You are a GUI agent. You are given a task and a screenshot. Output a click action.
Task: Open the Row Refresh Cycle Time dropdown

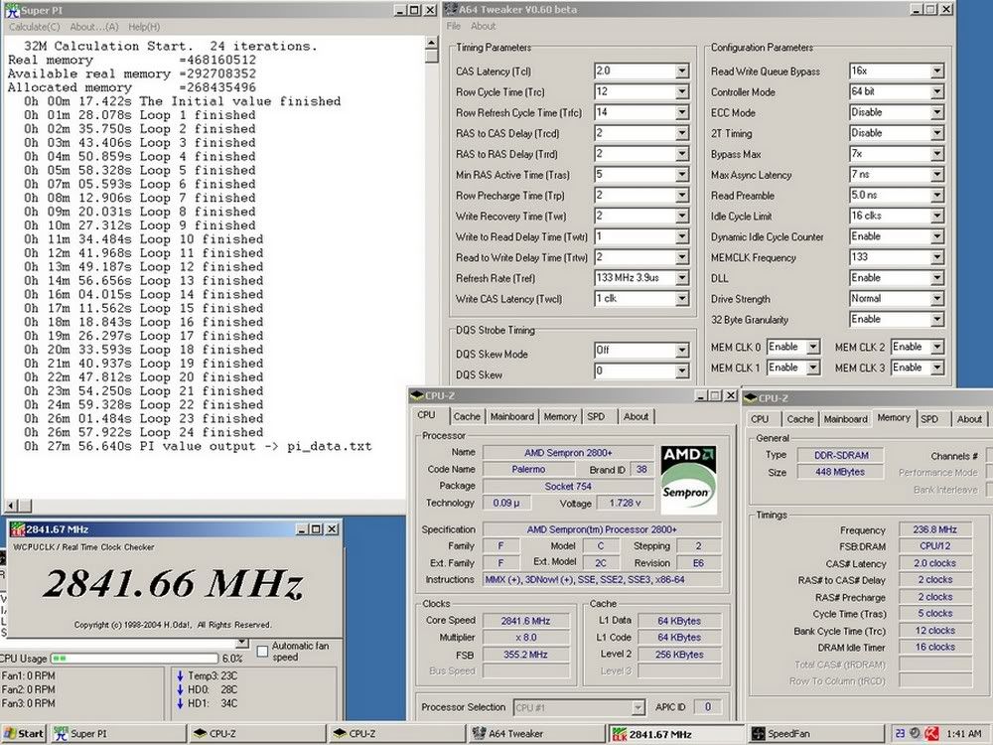(x=682, y=113)
